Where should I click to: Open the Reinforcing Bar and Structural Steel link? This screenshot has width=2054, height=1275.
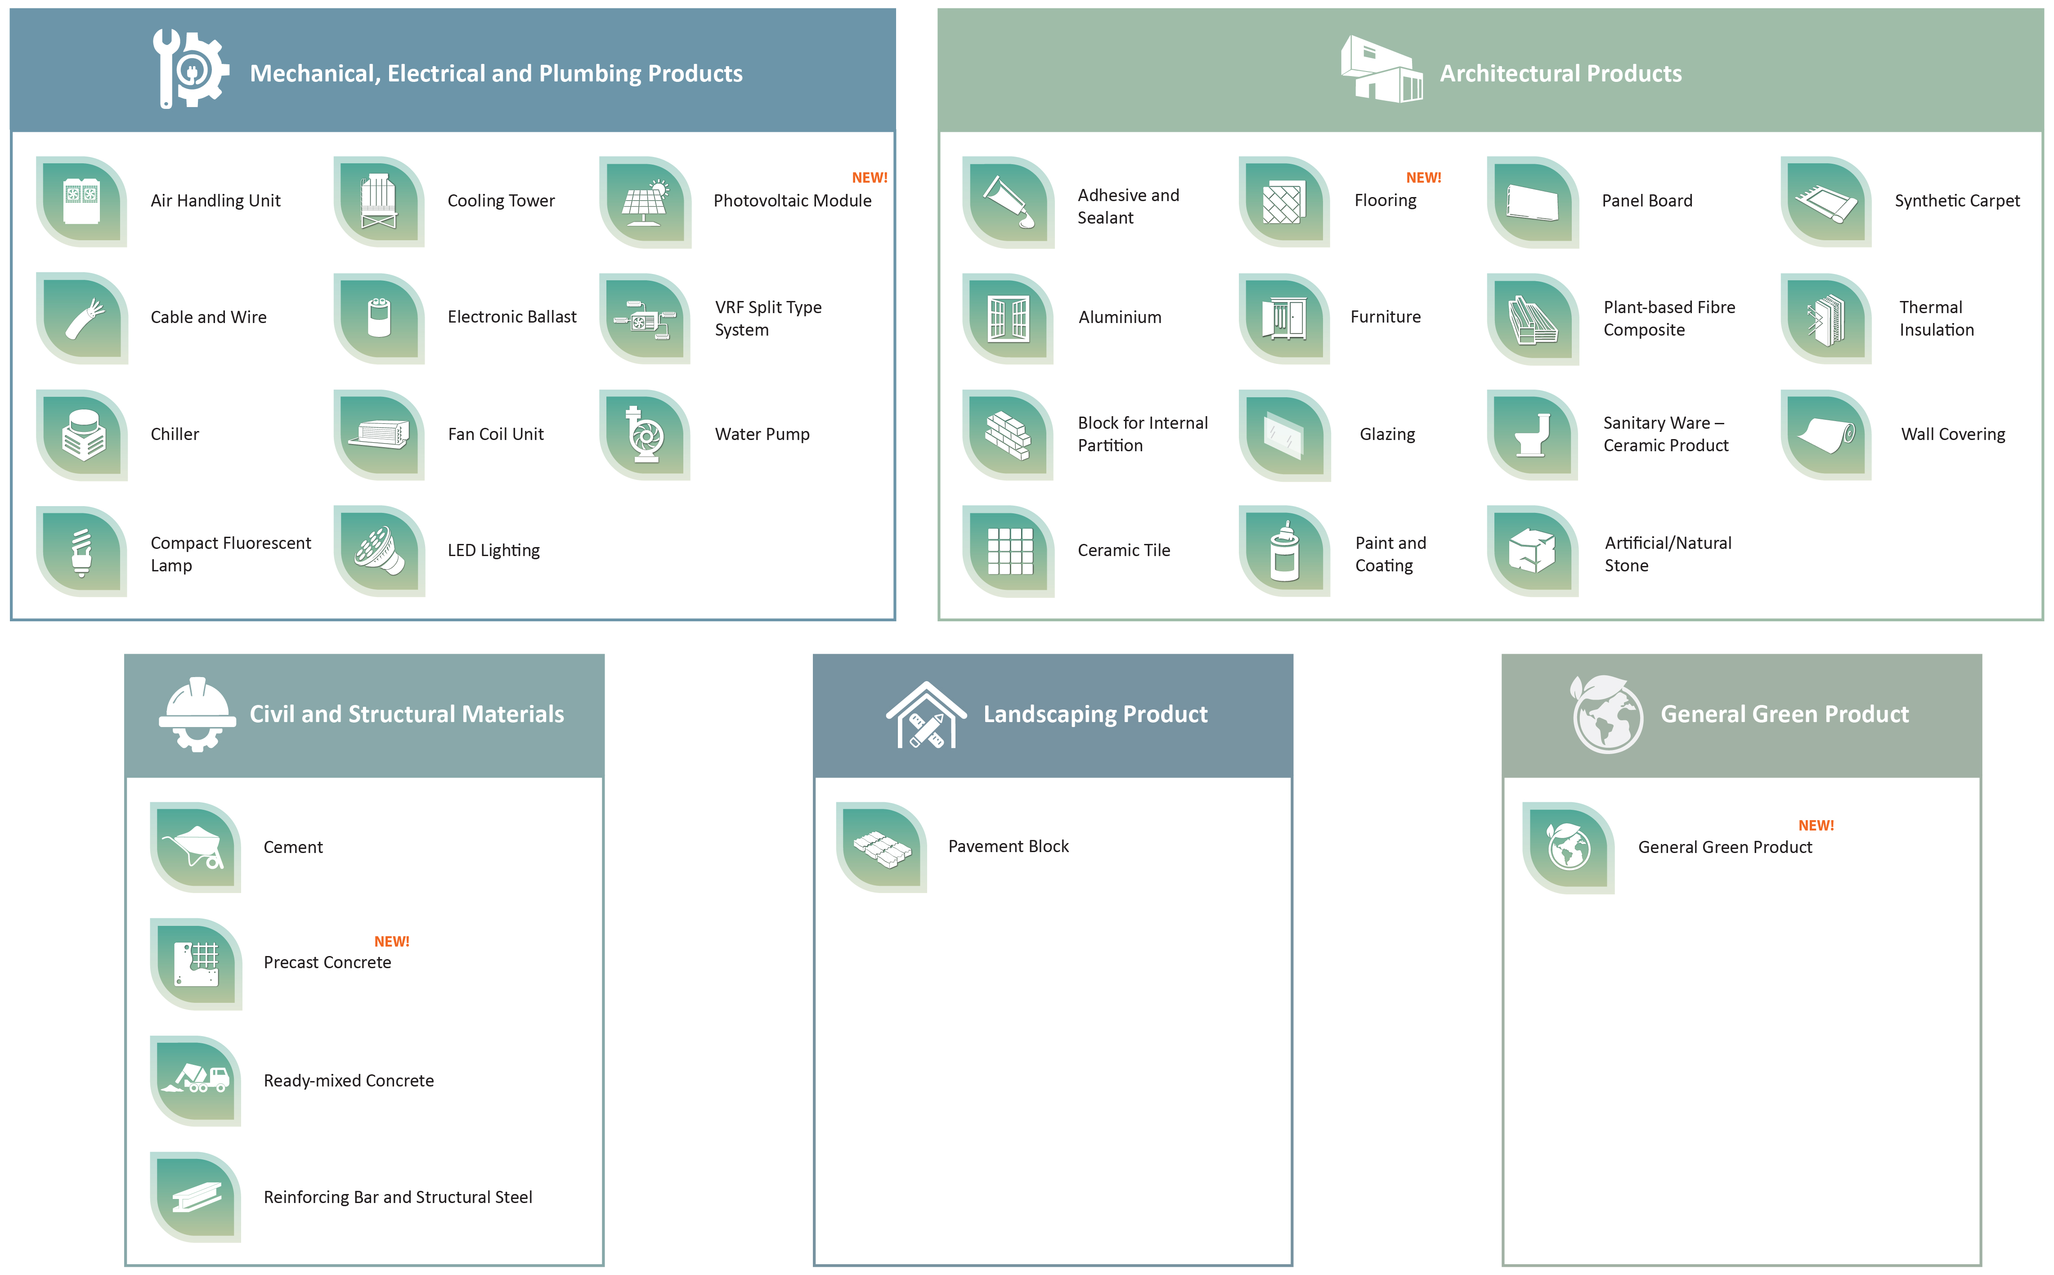pyautogui.click(x=397, y=1198)
